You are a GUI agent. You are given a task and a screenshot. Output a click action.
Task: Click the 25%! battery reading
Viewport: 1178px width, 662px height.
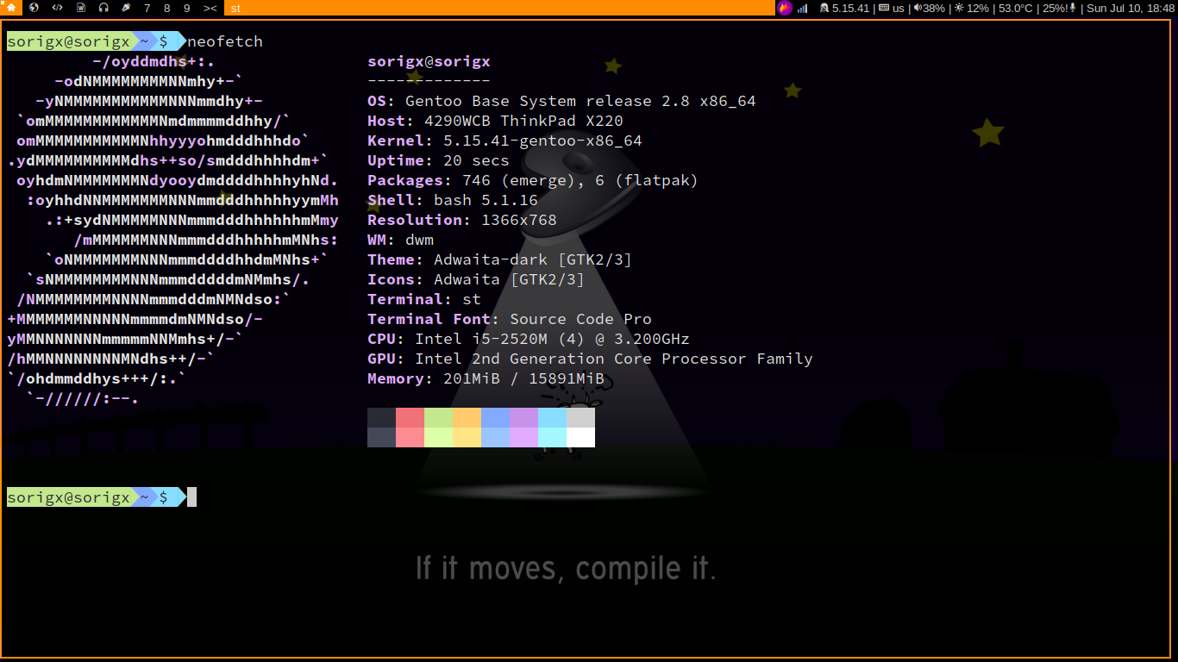(x=1055, y=9)
